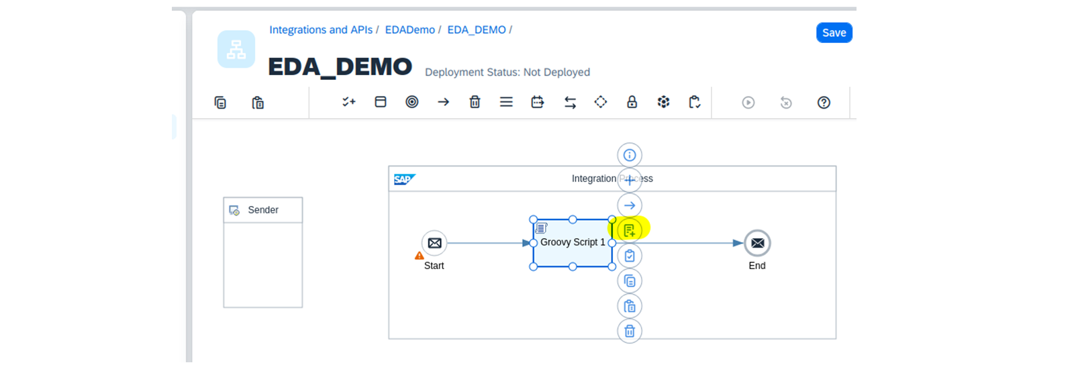Click the paste icon in toolbar
Viewport: 1074px width, 369px height.
pos(258,103)
